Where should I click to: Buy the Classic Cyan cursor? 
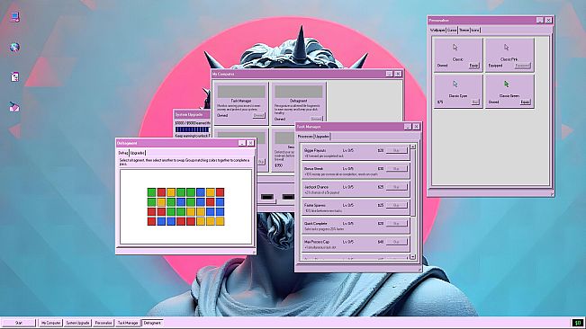click(x=475, y=102)
